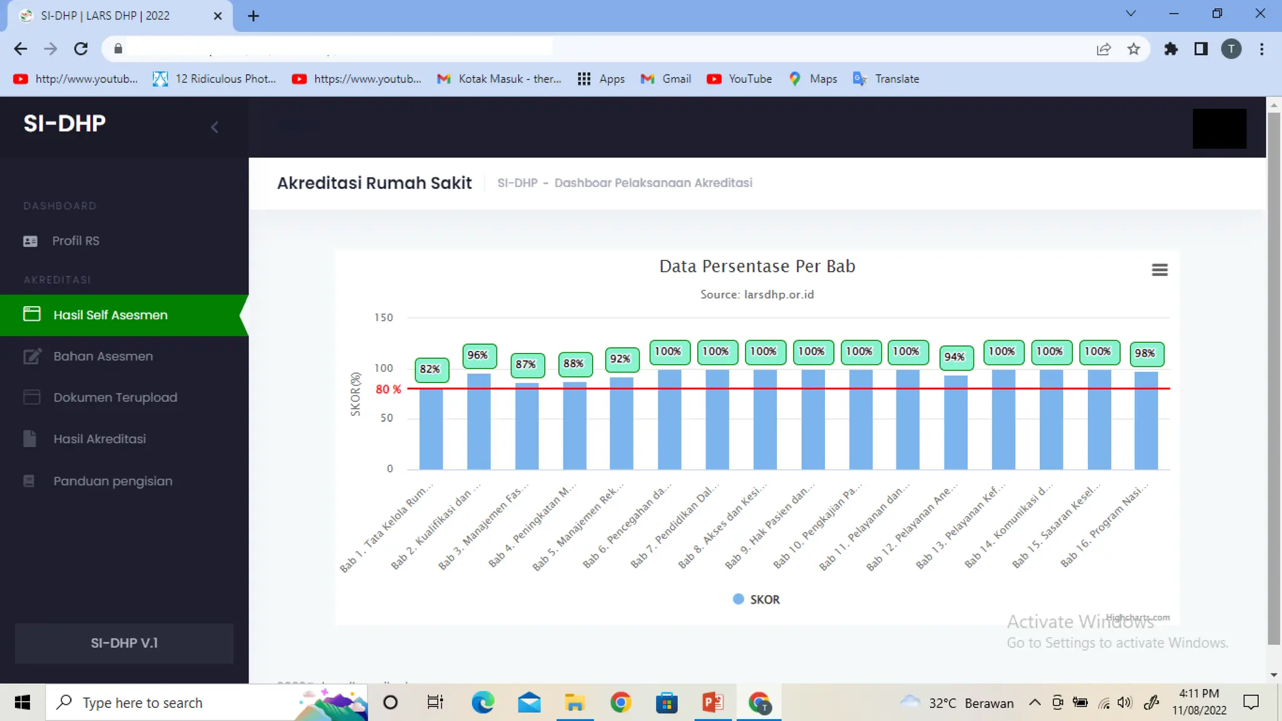Click the Bab 1 bar labeled 82%
The image size is (1282, 721).
point(431,429)
